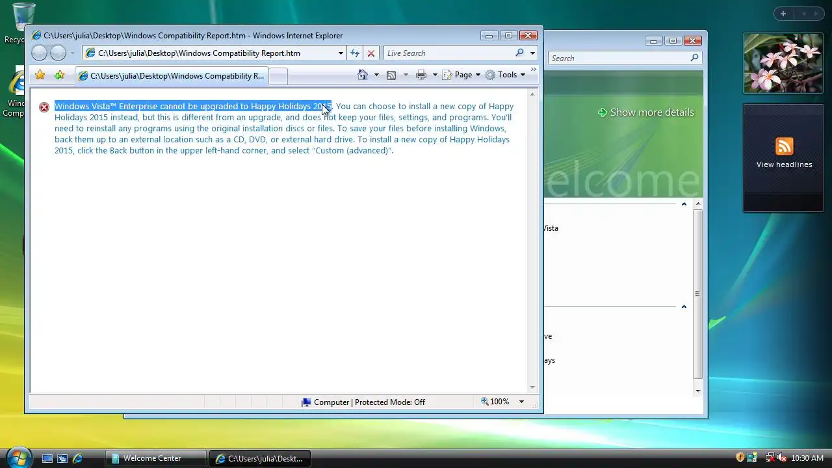This screenshot has height=468, width=832.
Task: Click the red error icon in the report
Action: coord(44,107)
